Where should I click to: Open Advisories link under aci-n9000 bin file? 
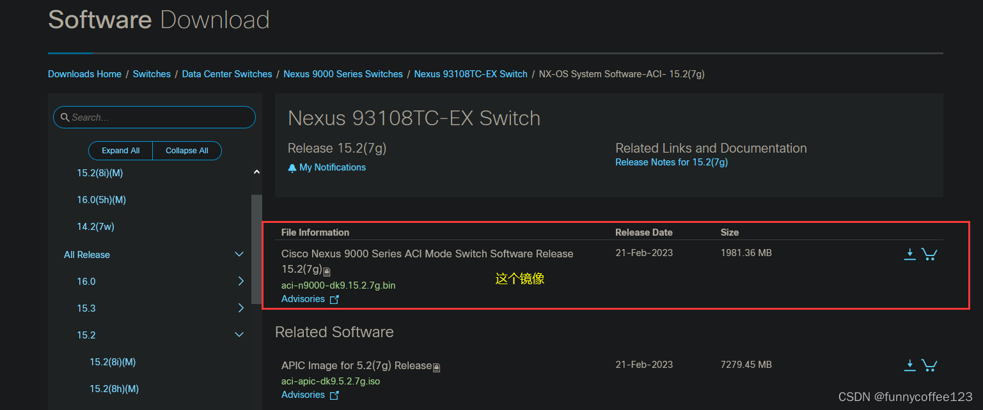pyautogui.click(x=303, y=299)
